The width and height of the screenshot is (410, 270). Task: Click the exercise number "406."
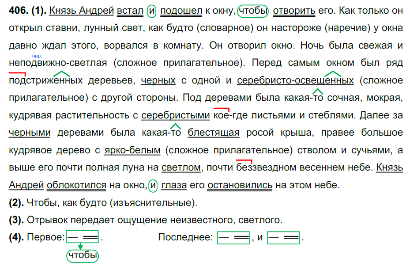pyautogui.click(x=19, y=11)
